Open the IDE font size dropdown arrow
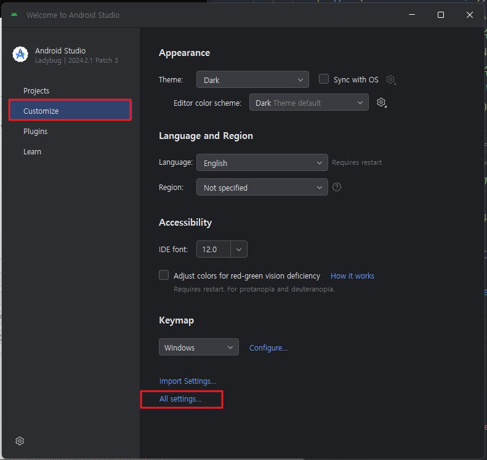487x460 pixels. [238, 249]
